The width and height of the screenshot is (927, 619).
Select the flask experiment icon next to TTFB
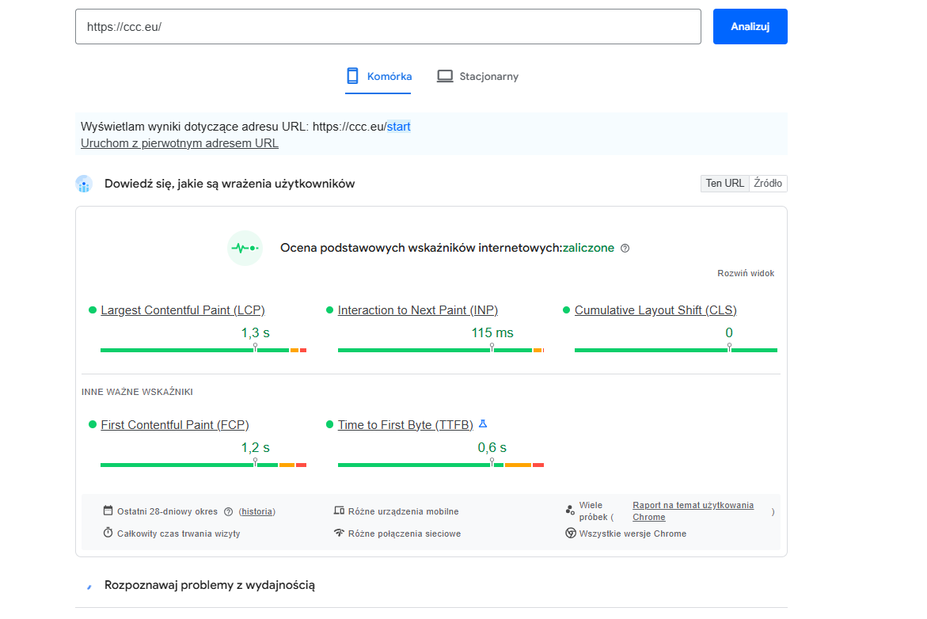[483, 423]
